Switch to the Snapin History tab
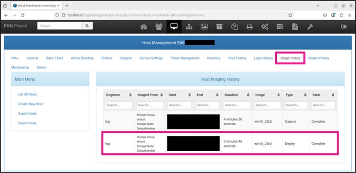 pos(319,58)
